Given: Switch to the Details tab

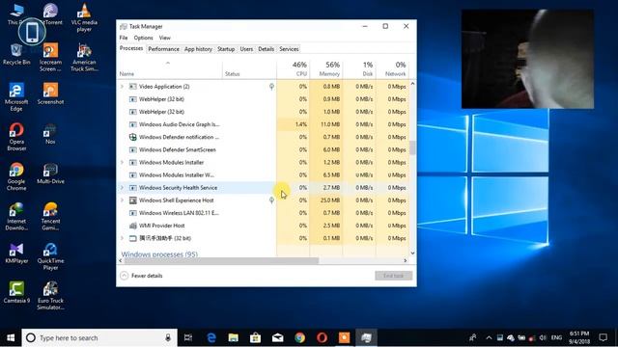Looking at the screenshot, I should tap(267, 49).
